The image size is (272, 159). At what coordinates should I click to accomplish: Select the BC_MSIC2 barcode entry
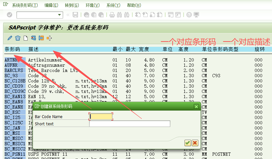tap(15, 149)
